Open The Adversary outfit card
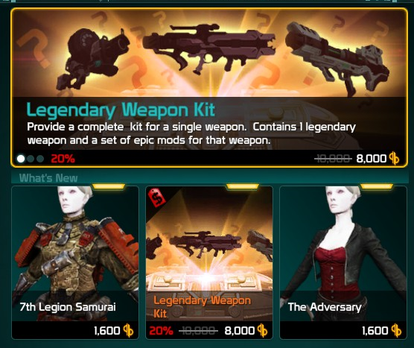Screen dimensions: 414x348 tap(343, 262)
